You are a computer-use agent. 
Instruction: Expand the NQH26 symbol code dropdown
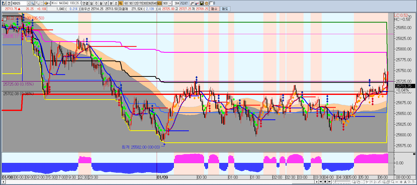tap(28, 3)
